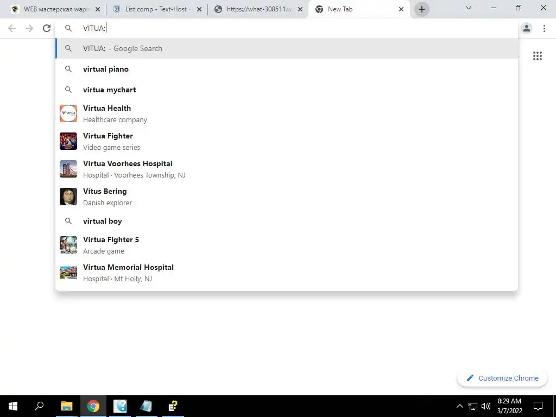Open the volume tray icon
Viewport: 556px width, 417px height.
point(486,406)
